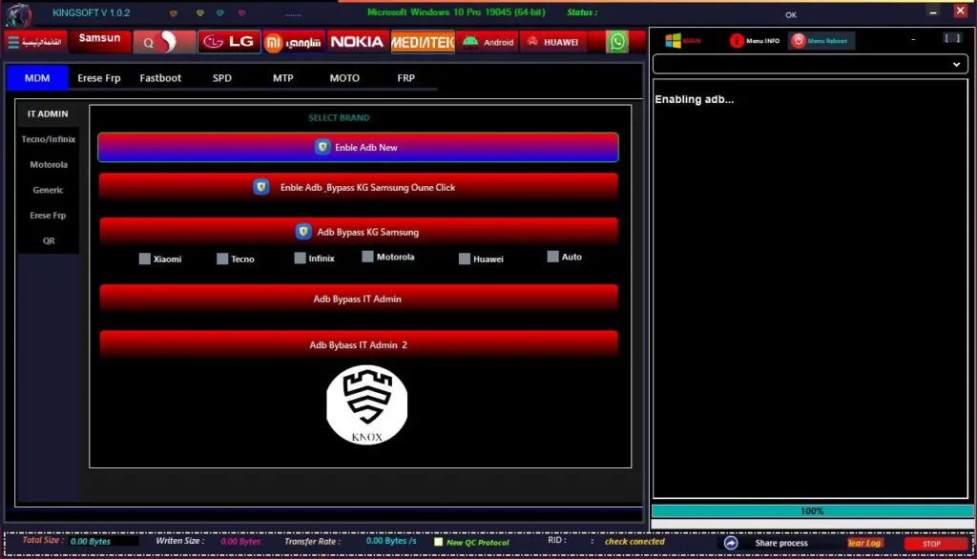Viewport: 977px width, 559px height.
Task: Open the Android section button
Action: coord(488,42)
